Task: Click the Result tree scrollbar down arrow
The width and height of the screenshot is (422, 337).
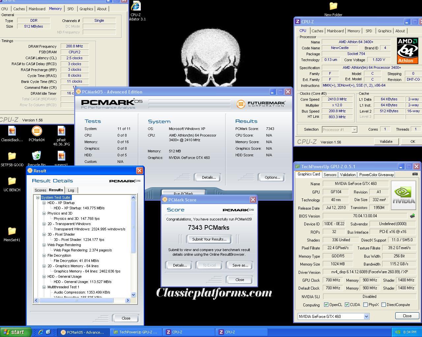Action: pos(134,295)
